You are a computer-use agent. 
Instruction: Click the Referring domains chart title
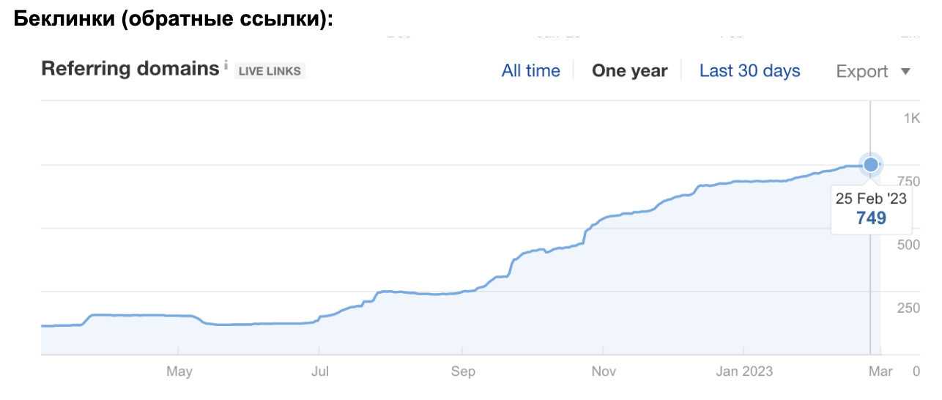click(x=130, y=69)
